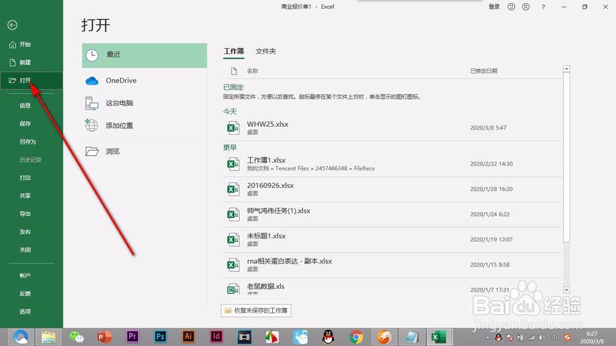Viewport: 616px width, 346px height.
Task: Open WHW25.xlsx from the list
Action: pos(393,128)
